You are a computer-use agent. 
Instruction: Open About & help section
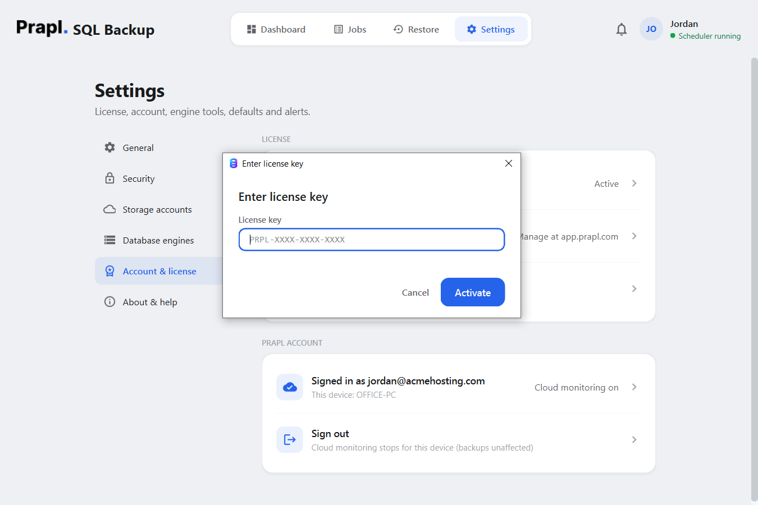tap(159, 302)
